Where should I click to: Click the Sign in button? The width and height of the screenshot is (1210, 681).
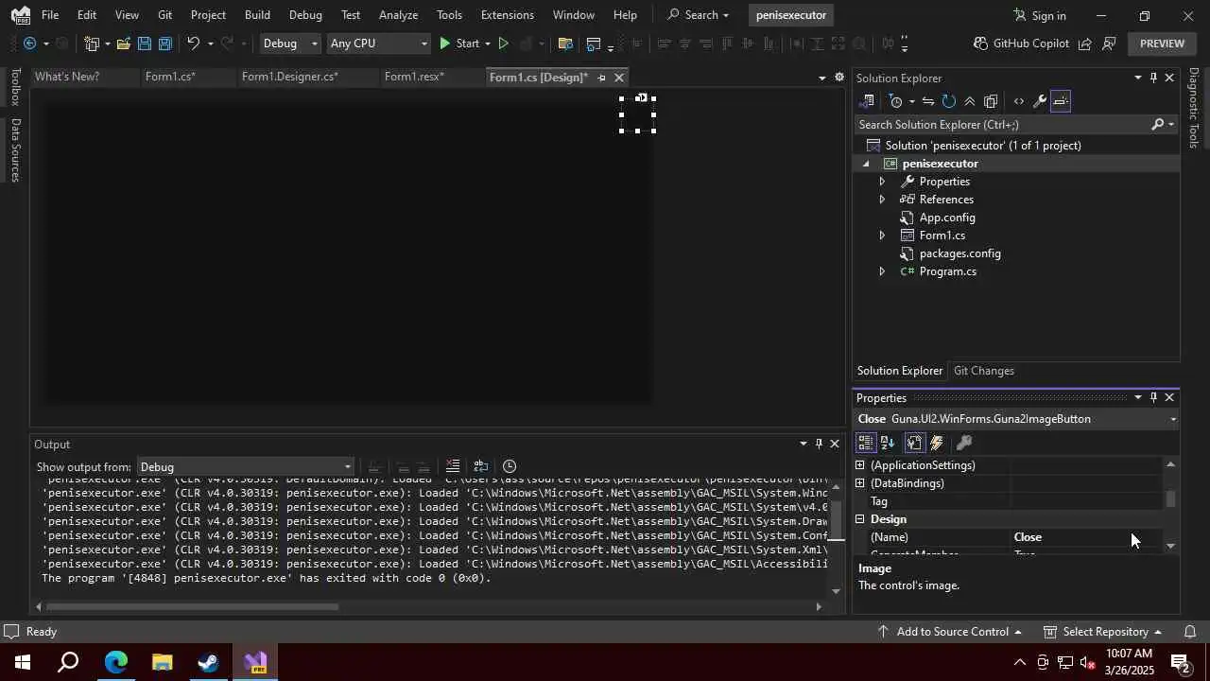coord(1040,15)
